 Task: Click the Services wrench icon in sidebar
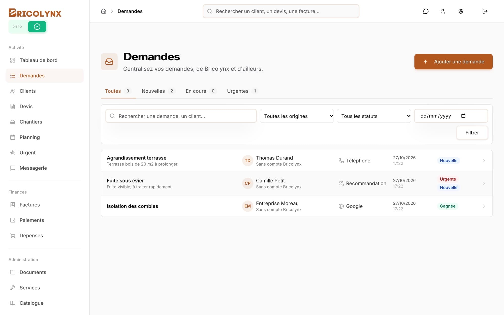click(13, 288)
